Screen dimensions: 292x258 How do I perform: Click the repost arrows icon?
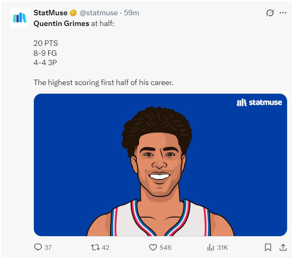pyautogui.click(x=95, y=247)
